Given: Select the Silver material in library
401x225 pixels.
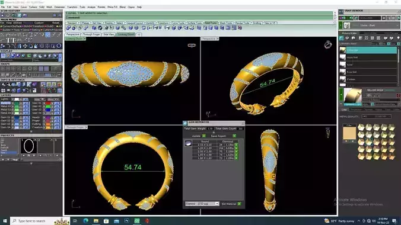Looking at the screenshot, I should pos(368,65).
